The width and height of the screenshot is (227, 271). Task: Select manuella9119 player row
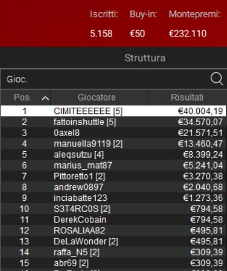[113, 144]
